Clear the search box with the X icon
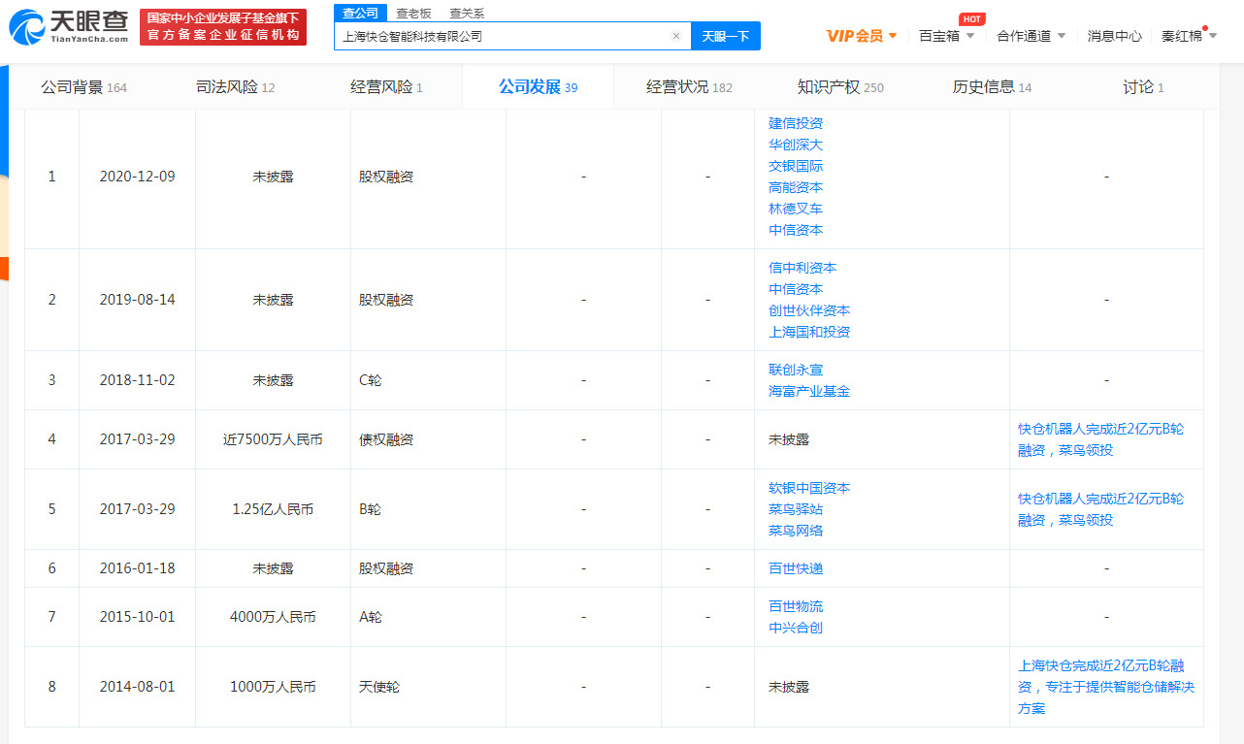1244x744 pixels. click(x=676, y=36)
